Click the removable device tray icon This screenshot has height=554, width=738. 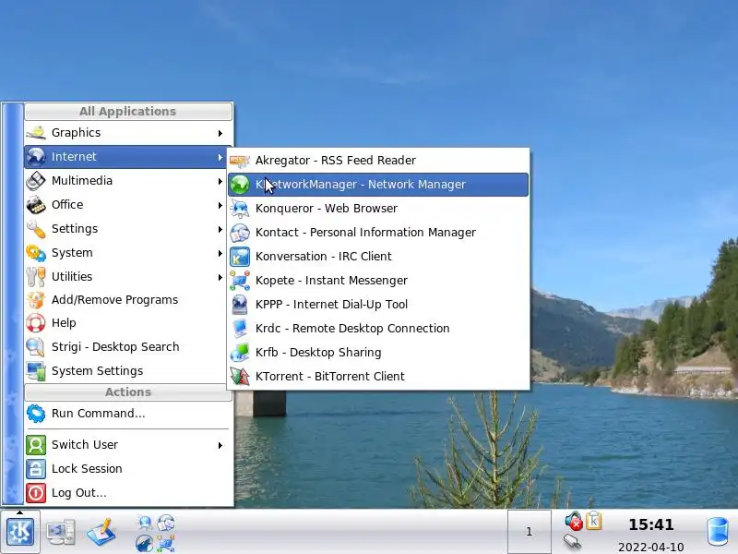(572, 542)
